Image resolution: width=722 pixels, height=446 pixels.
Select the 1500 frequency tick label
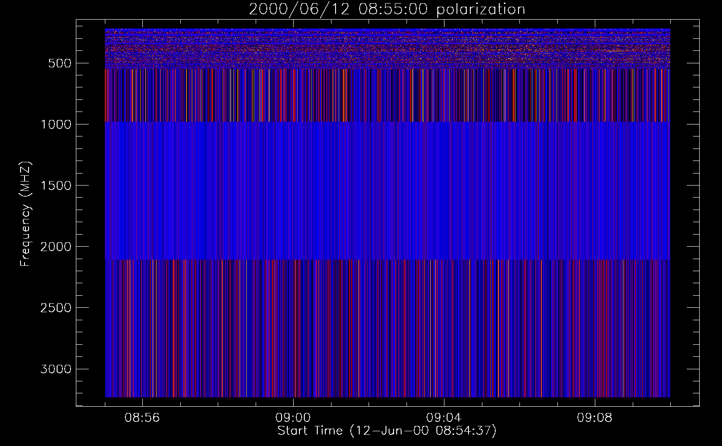pos(56,186)
